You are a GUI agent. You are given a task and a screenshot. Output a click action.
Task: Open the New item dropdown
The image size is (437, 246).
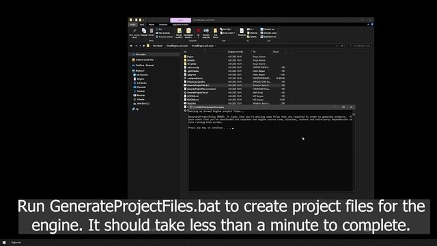[227, 29]
